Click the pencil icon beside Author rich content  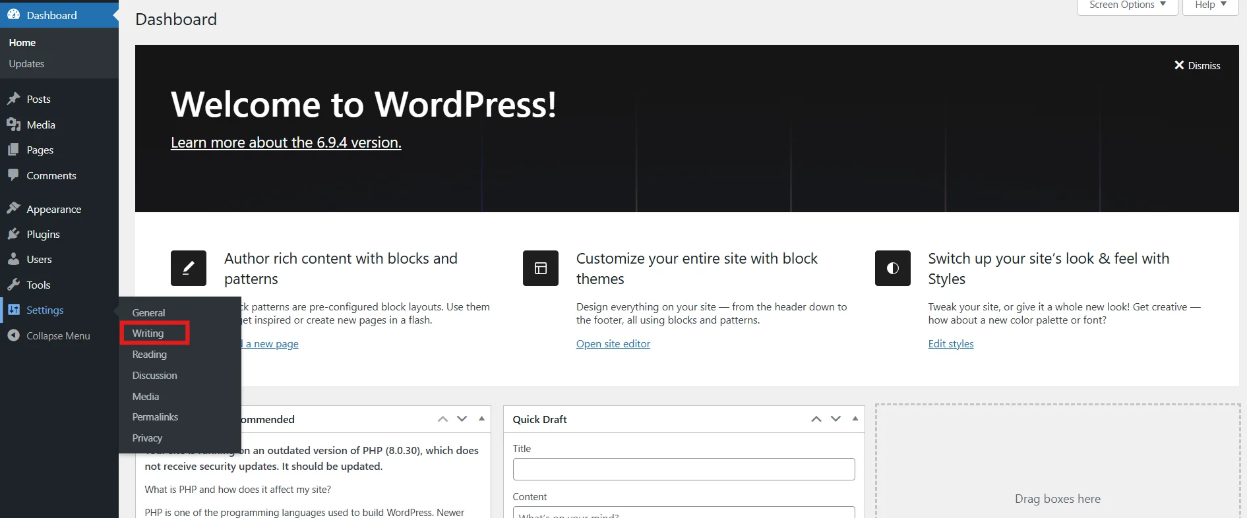click(x=189, y=268)
